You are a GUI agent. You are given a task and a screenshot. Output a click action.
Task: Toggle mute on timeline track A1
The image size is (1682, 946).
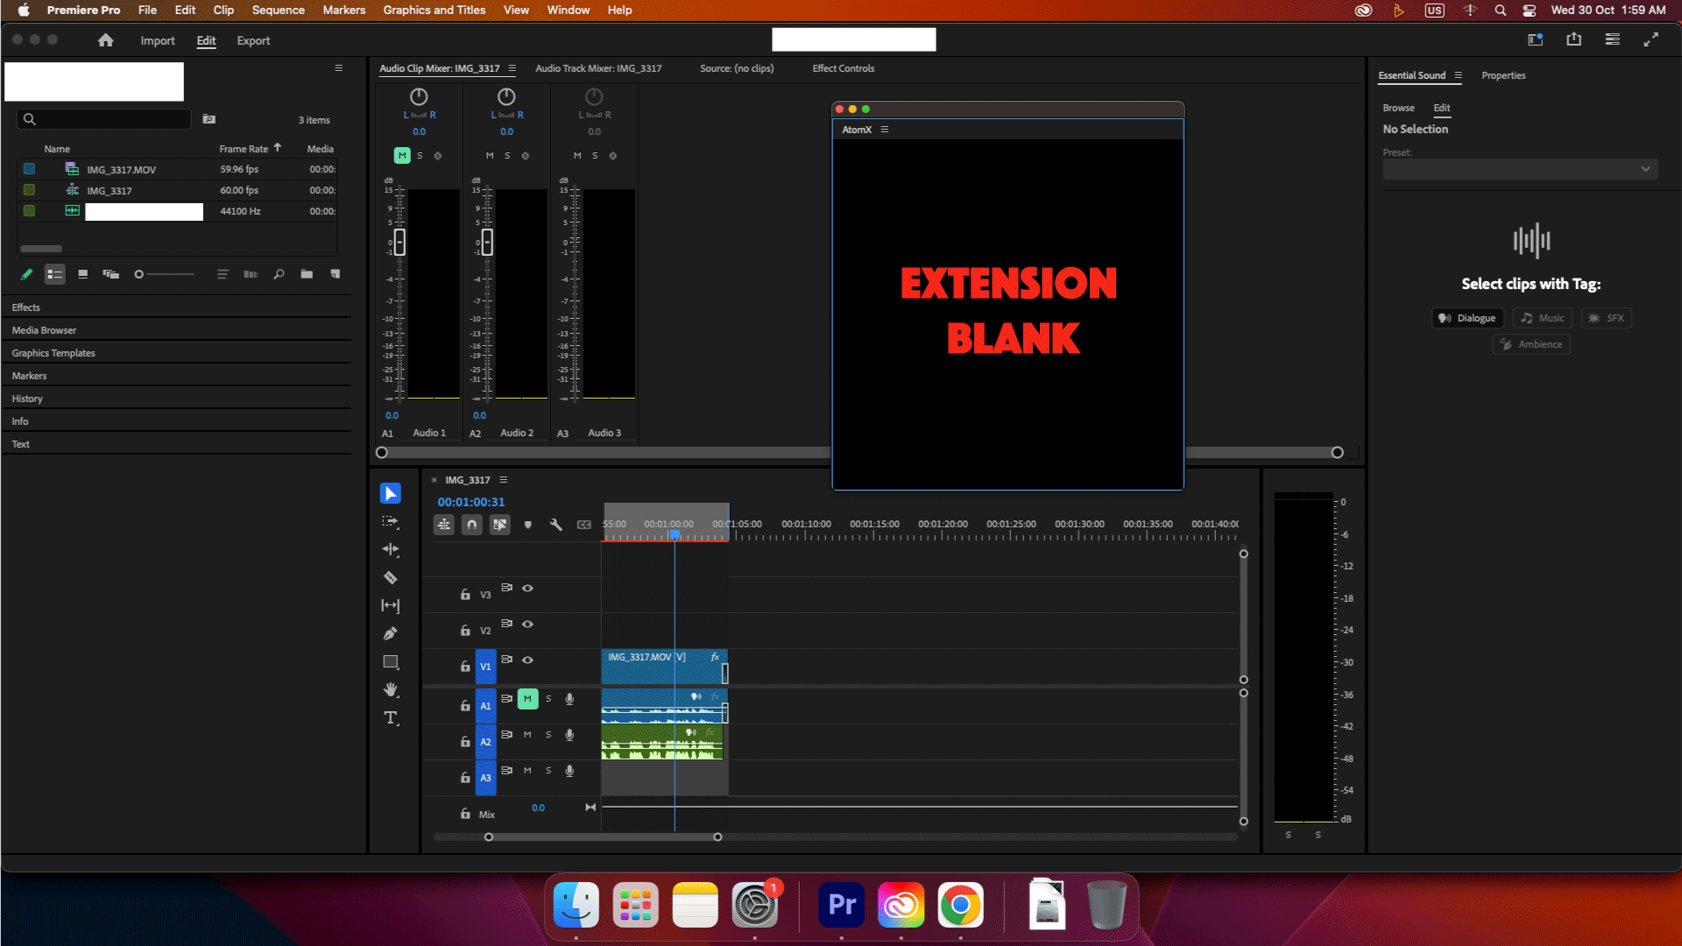(x=527, y=699)
